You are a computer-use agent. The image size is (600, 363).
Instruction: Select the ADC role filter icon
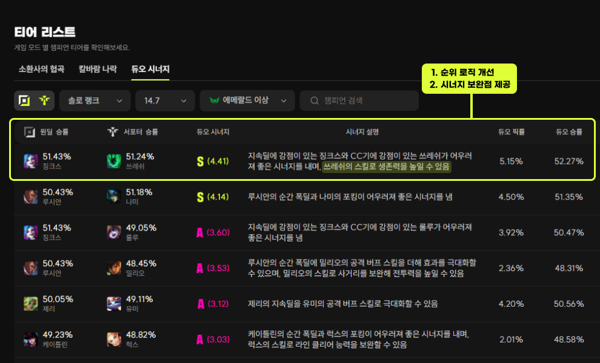(x=24, y=100)
